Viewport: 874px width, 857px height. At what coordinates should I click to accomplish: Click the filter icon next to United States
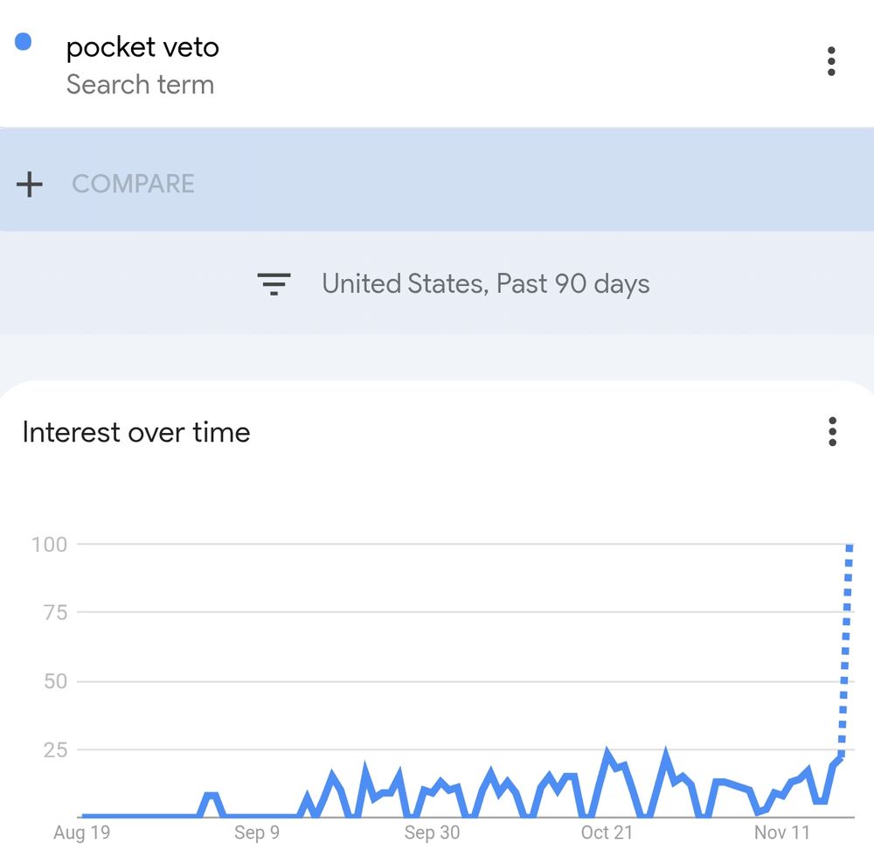[x=274, y=282]
